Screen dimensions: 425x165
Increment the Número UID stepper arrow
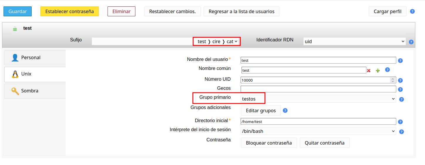tap(392, 79)
